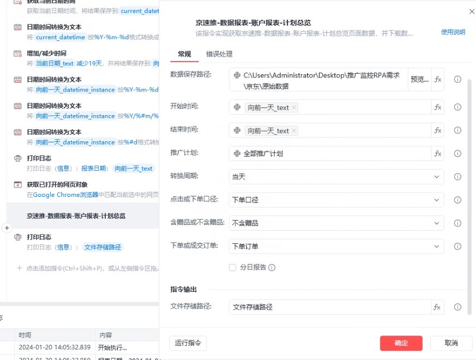The width and height of the screenshot is (476, 360).
Task: Open info tooltip for 文件存储路径
Action: coord(457,307)
